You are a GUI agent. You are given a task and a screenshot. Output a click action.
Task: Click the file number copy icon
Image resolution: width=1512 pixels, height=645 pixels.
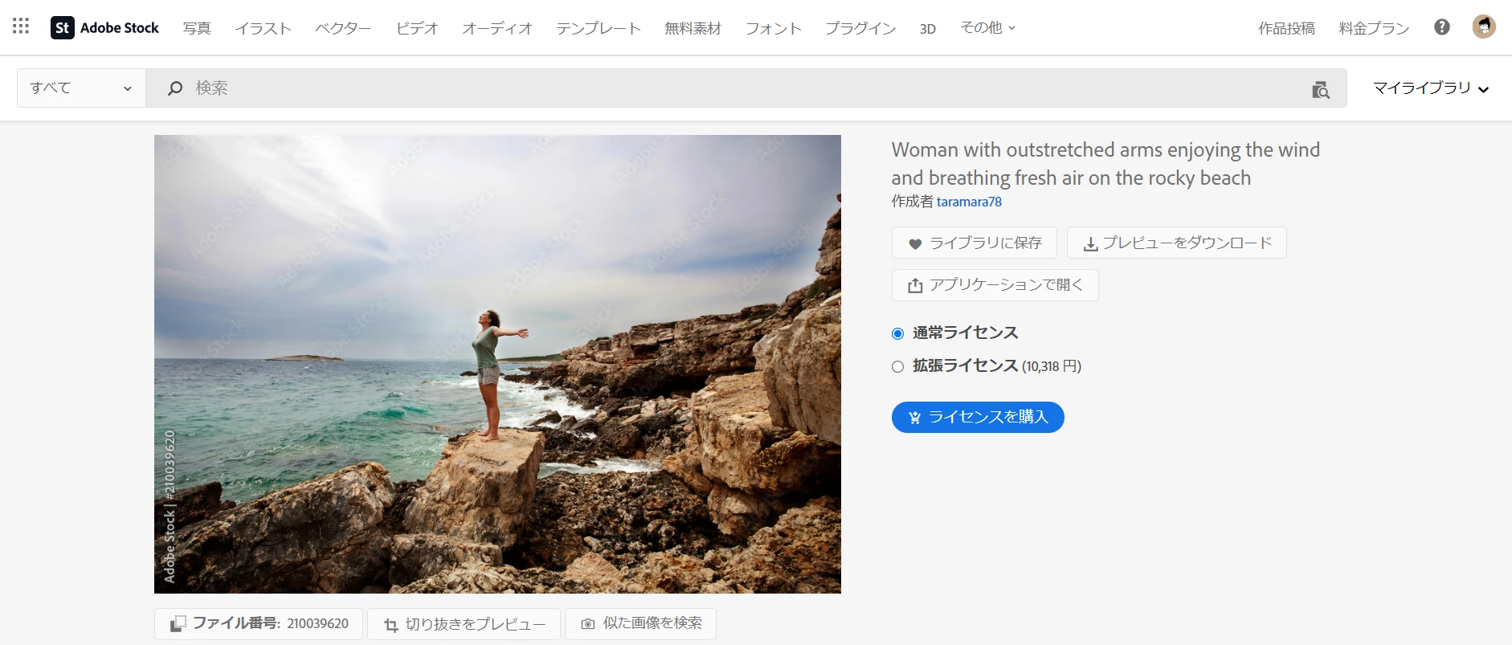(x=178, y=623)
